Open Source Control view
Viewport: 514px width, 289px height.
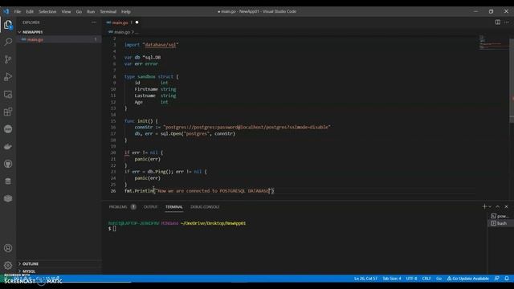pyautogui.click(x=8, y=59)
